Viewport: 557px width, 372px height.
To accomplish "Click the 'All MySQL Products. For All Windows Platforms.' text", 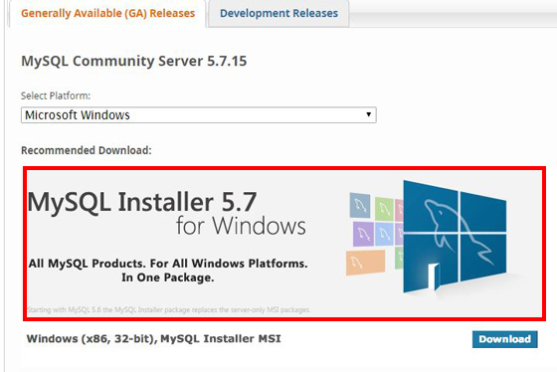I will point(168,264).
